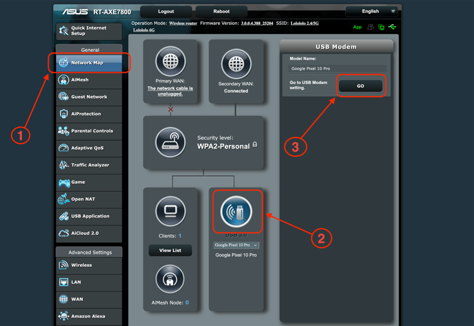Click the Open NAT globe icon
Viewport: 474px width, 326px height.
pos(64,199)
